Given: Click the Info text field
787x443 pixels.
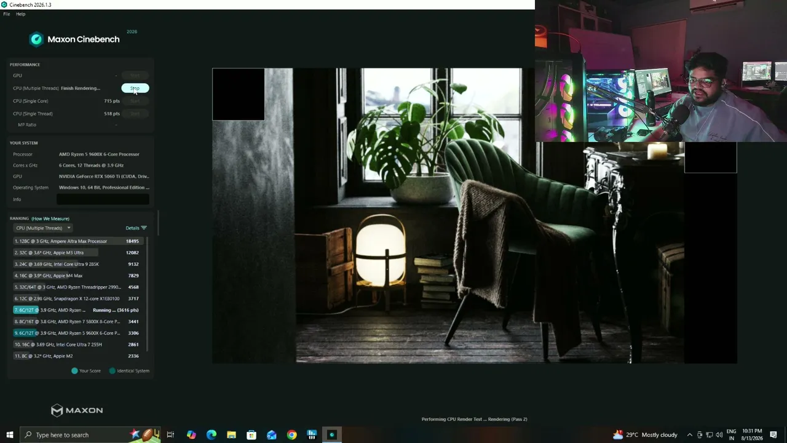Looking at the screenshot, I should click(x=103, y=199).
